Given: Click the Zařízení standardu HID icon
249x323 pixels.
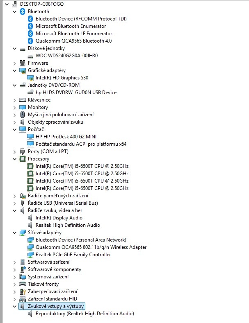Looking at the screenshot, I should tap(23, 299).
